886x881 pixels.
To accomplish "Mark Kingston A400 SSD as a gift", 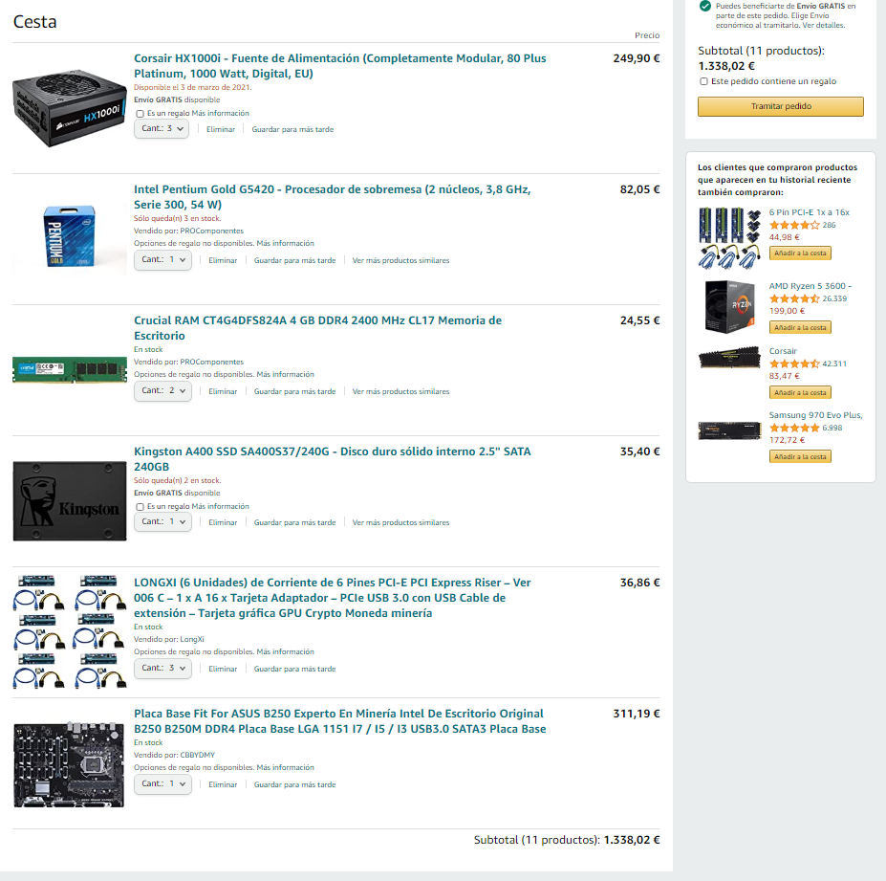I will [x=140, y=507].
